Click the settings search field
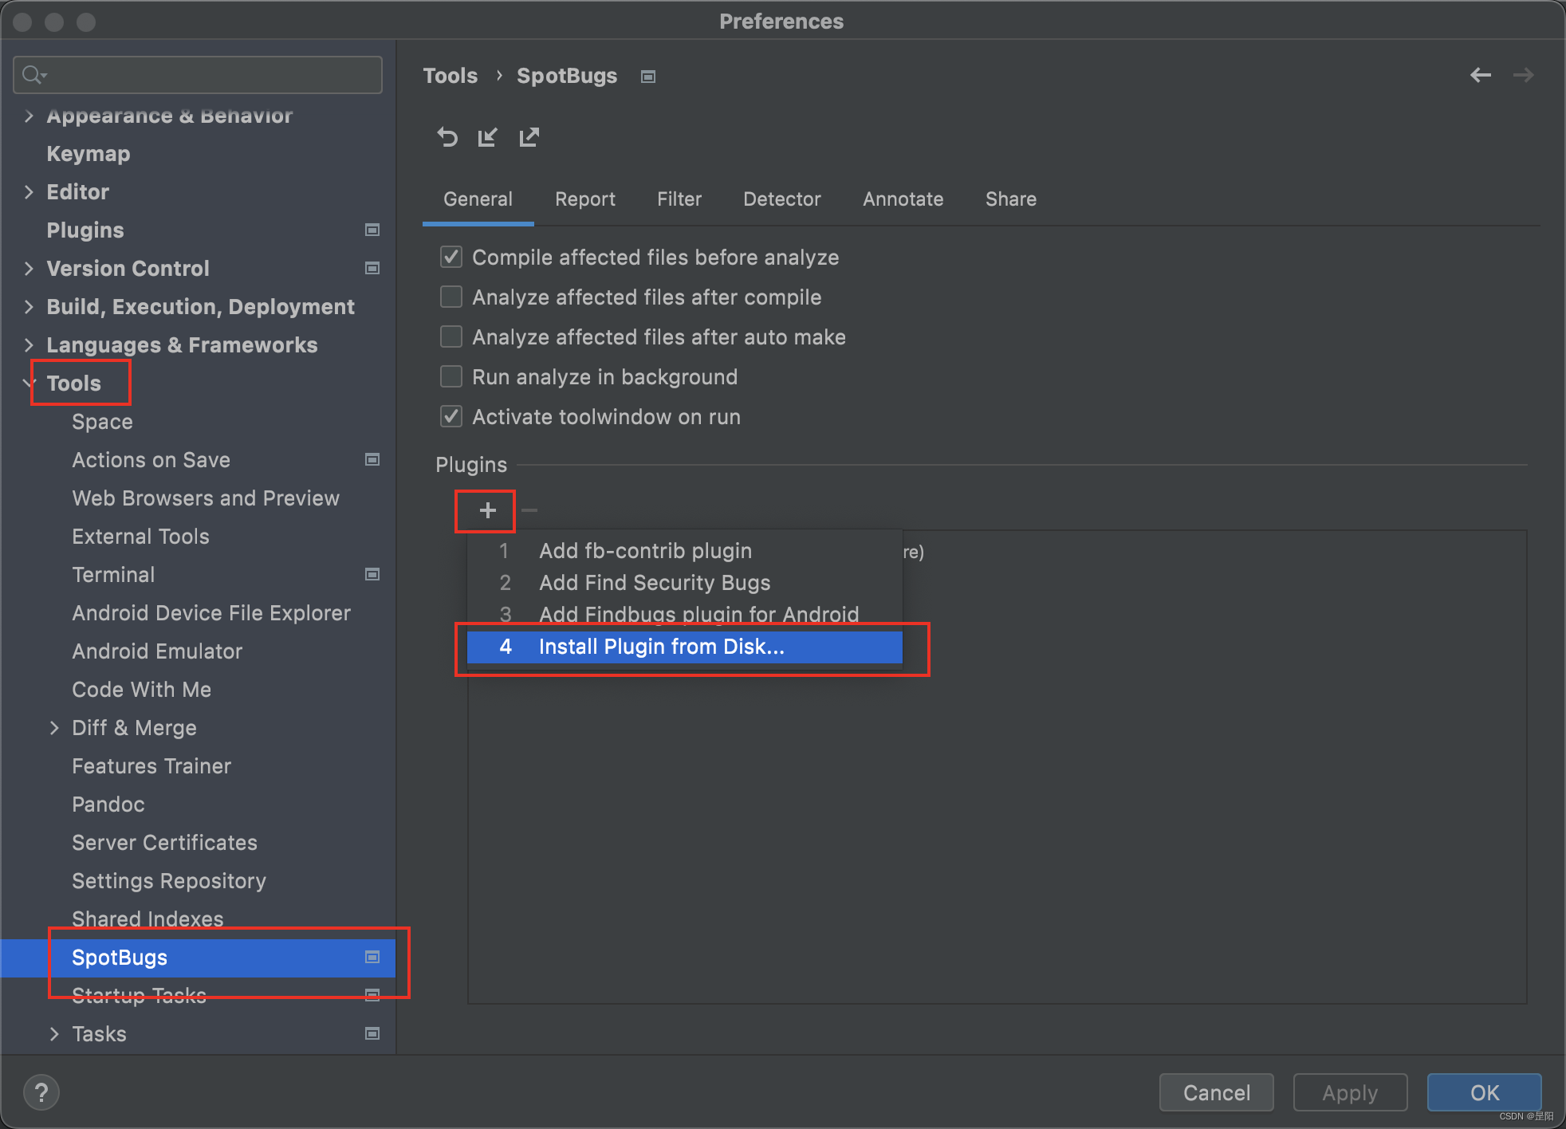This screenshot has height=1129, width=1566. 197,74
